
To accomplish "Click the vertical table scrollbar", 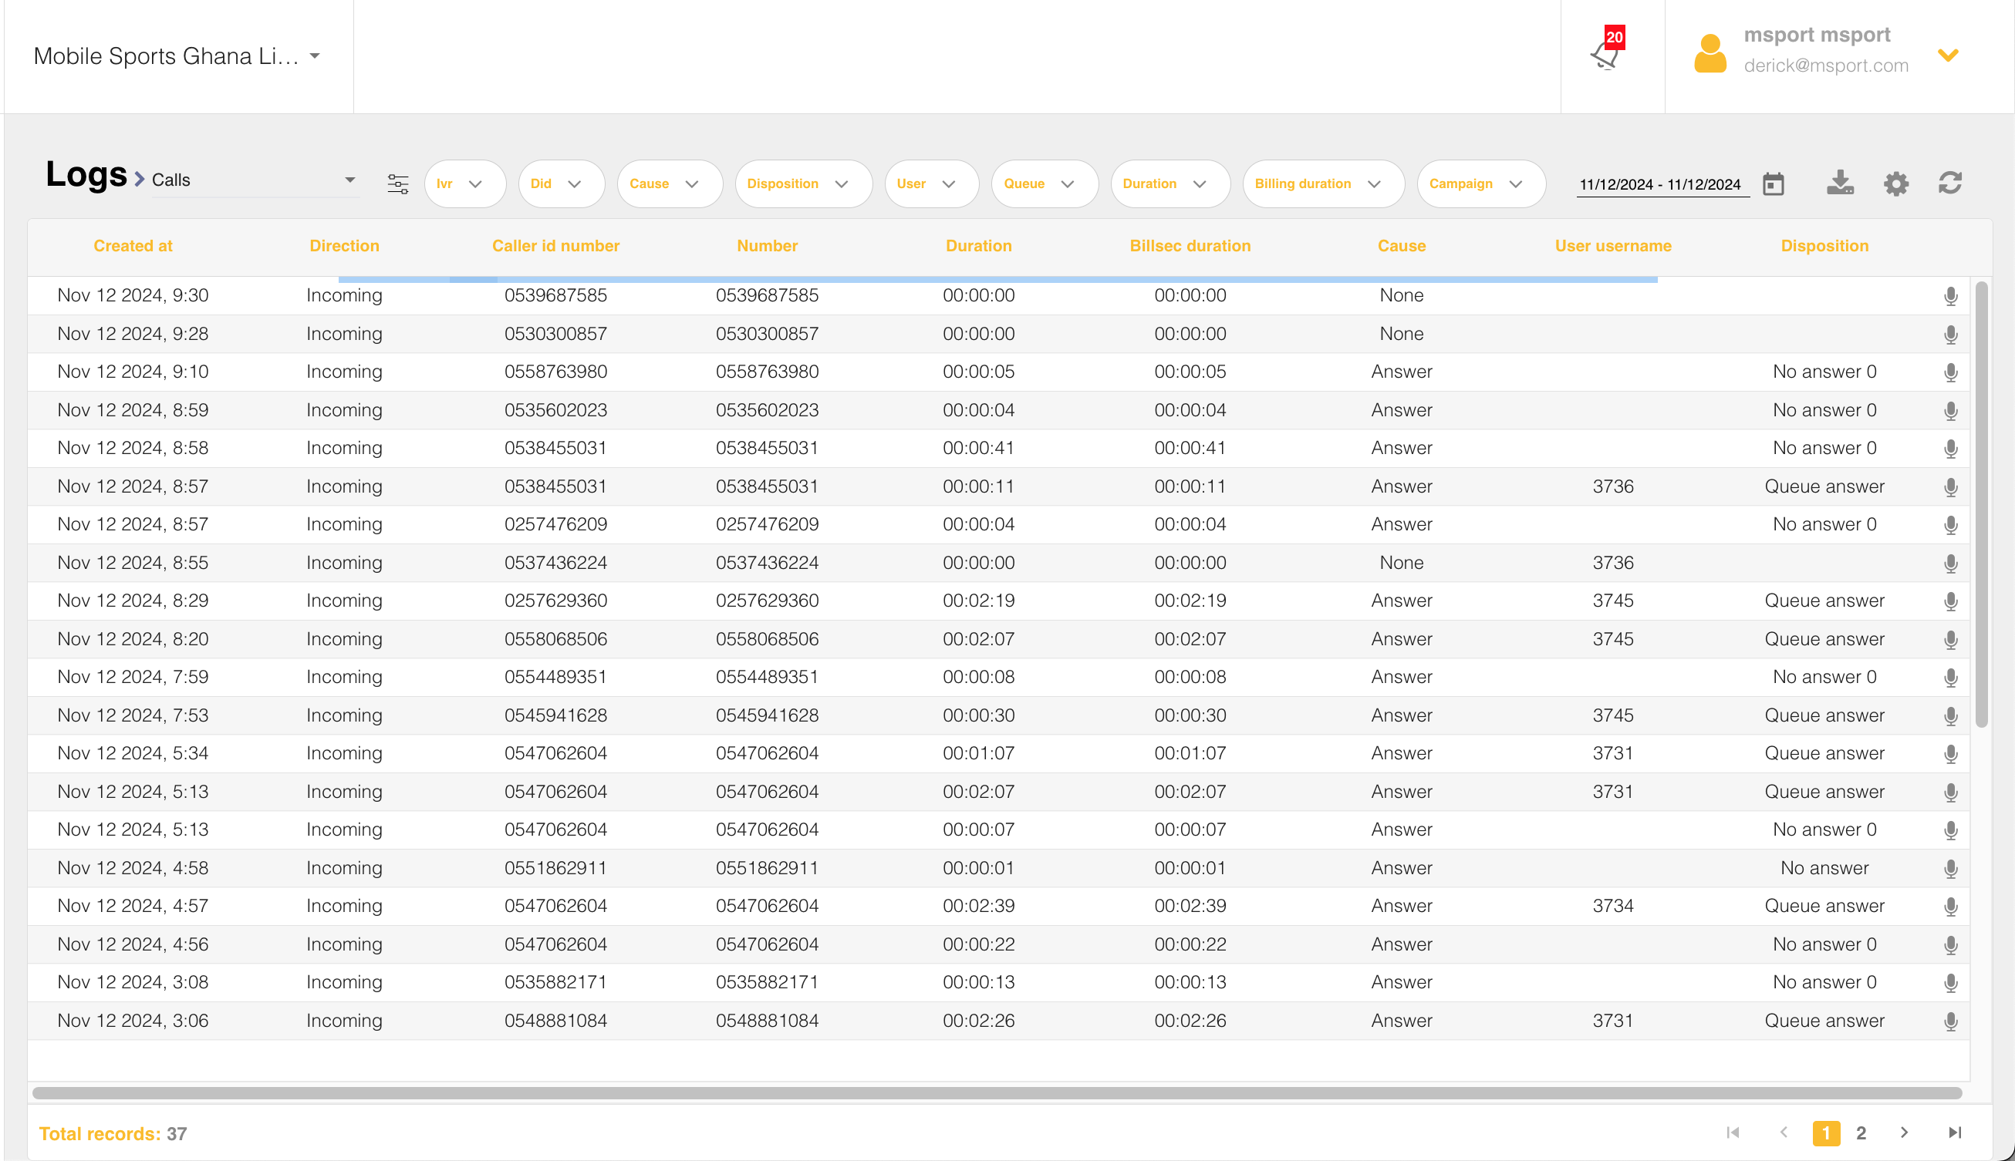I will point(1981,504).
